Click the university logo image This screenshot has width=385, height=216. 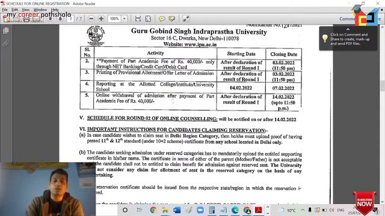point(96,36)
